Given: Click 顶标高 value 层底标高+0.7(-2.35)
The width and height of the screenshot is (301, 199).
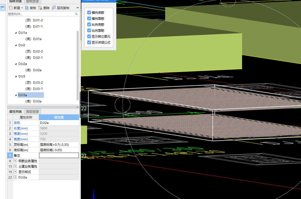Looking at the screenshot, I should pos(59,144).
